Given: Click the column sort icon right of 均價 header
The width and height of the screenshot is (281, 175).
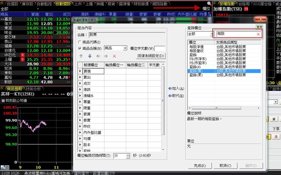Looking at the screenshot, I should coord(209,14).
